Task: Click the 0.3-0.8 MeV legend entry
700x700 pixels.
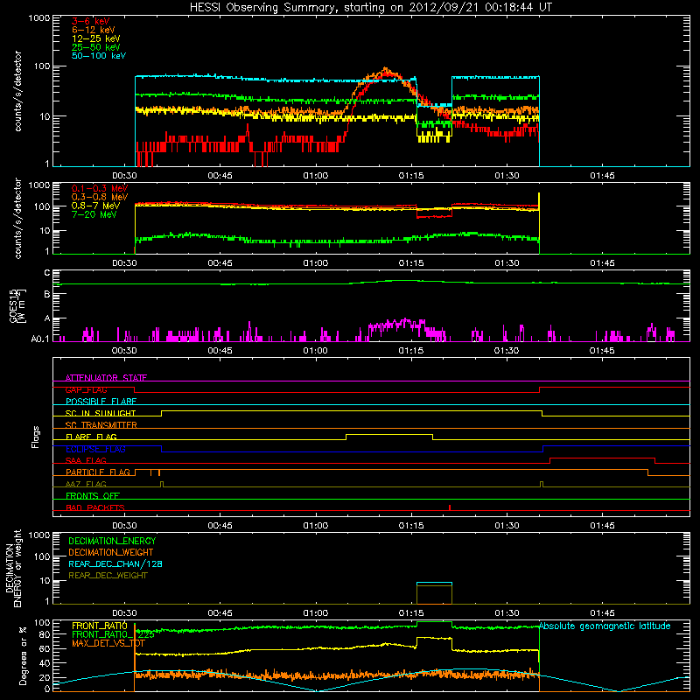Action: tap(100, 197)
